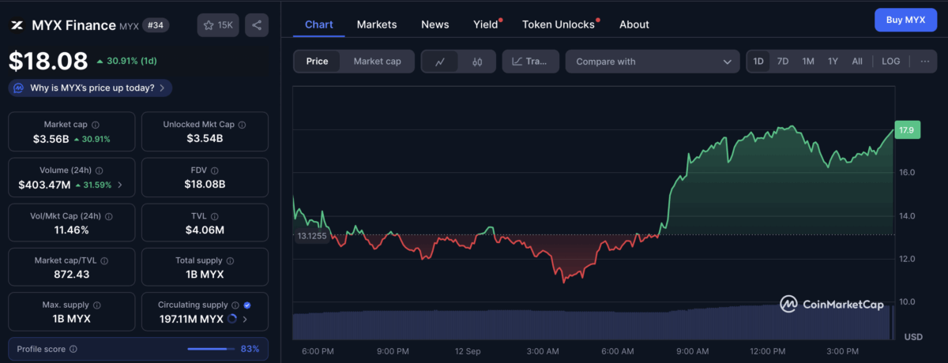This screenshot has height=363, width=948.
Task: Switch to candlestick chart view icon
Action: point(476,62)
